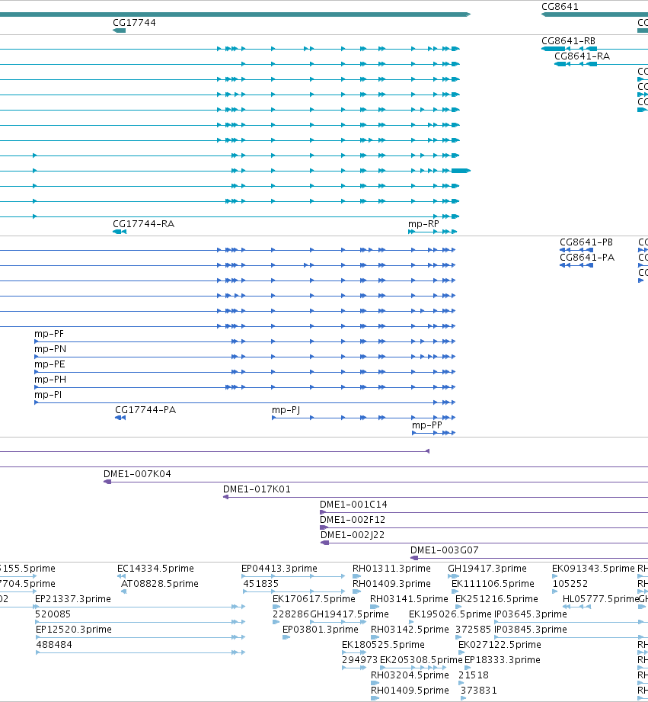This screenshot has width=648, height=702.
Task: Select the mp-PF label
Action: (49, 334)
